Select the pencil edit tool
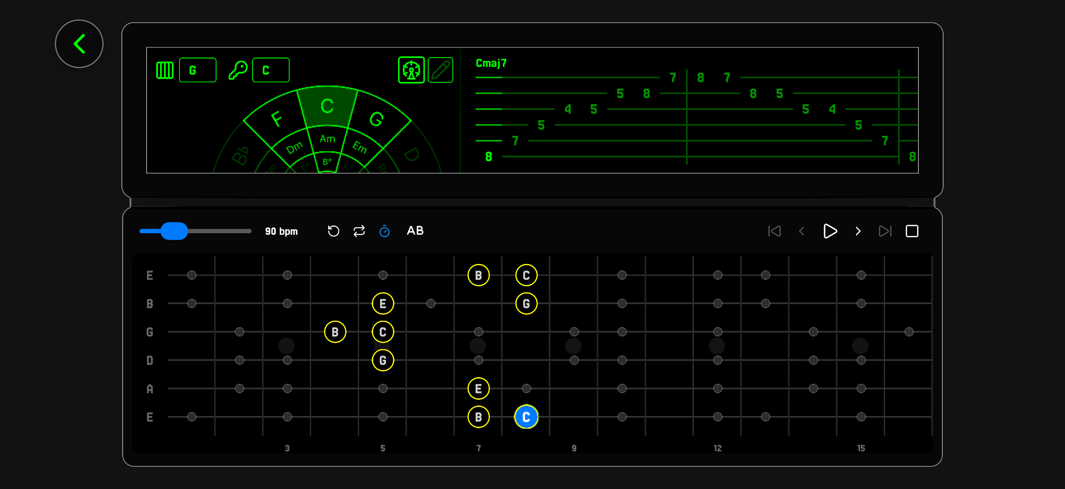Image resolution: width=1065 pixels, height=489 pixels. pyautogui.click(x=440, y=70)
